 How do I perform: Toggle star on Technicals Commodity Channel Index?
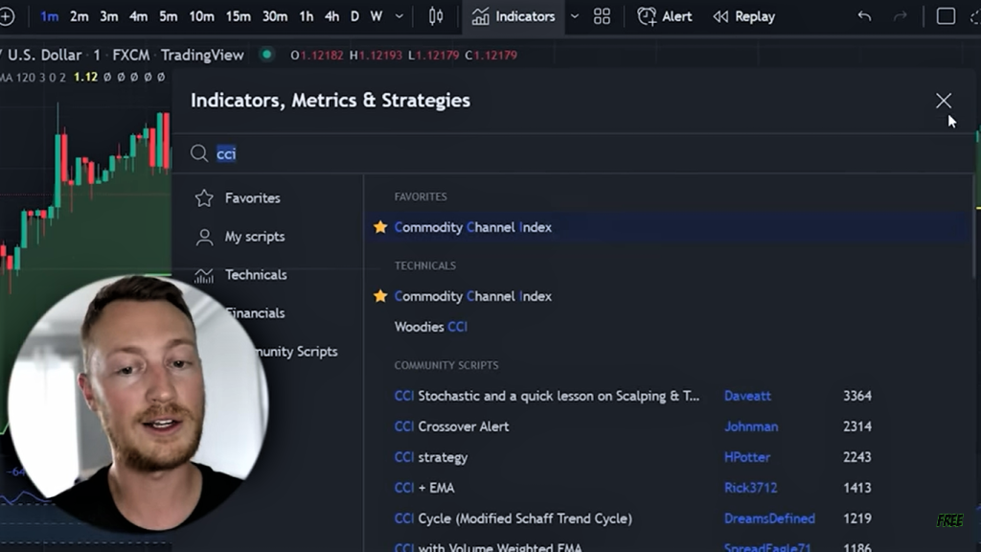click(380, 296)
